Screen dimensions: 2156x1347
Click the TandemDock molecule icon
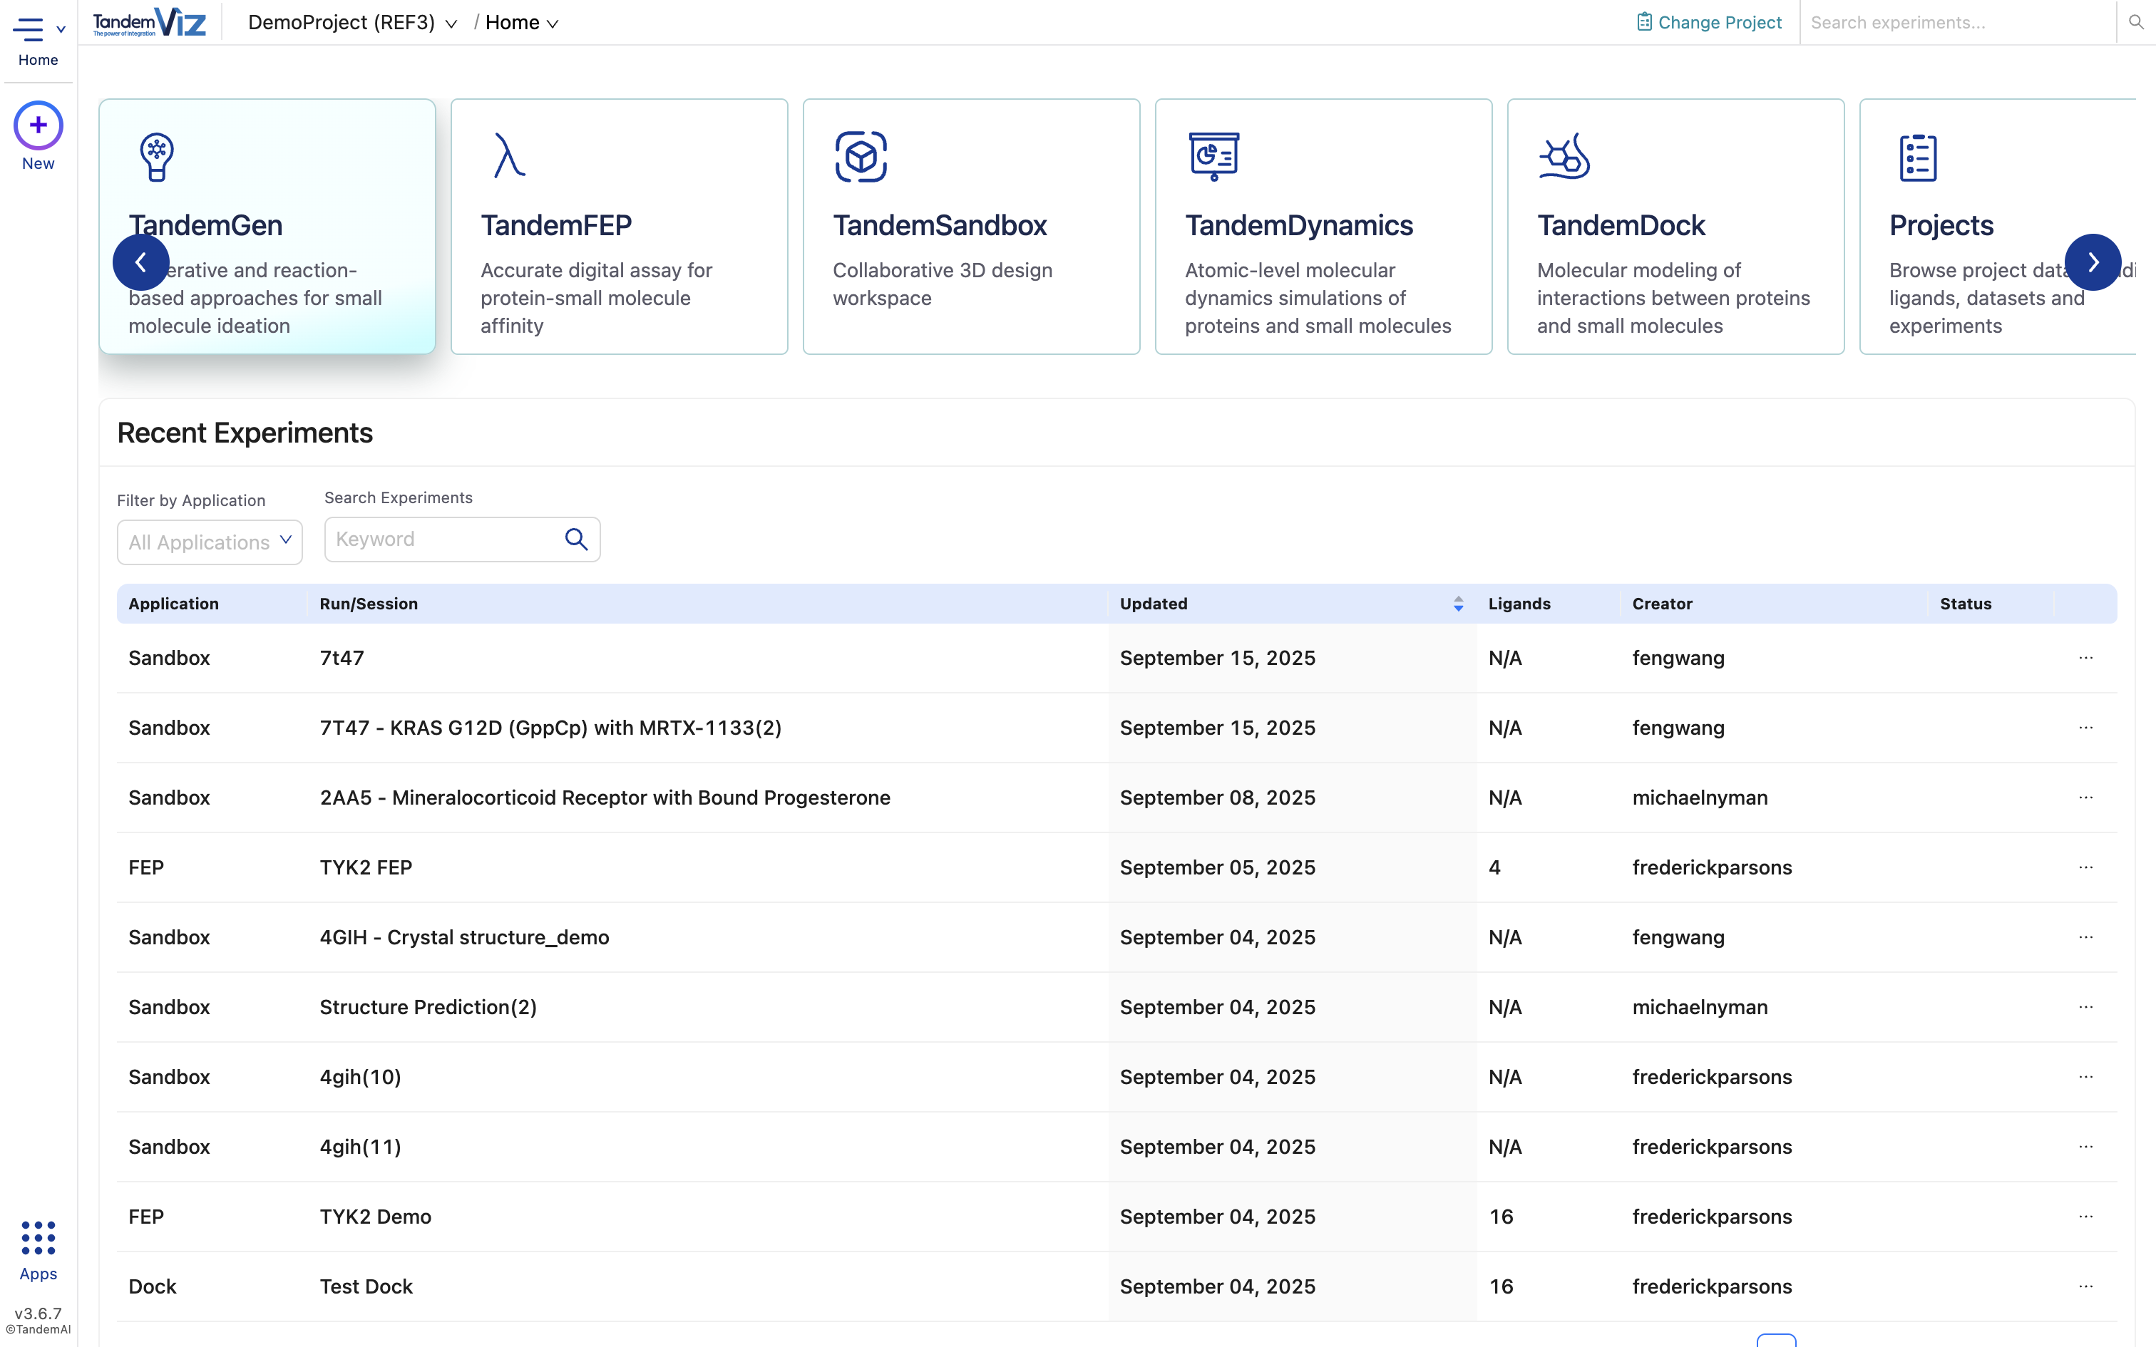pyautogui.click(x=1564, y=157)
